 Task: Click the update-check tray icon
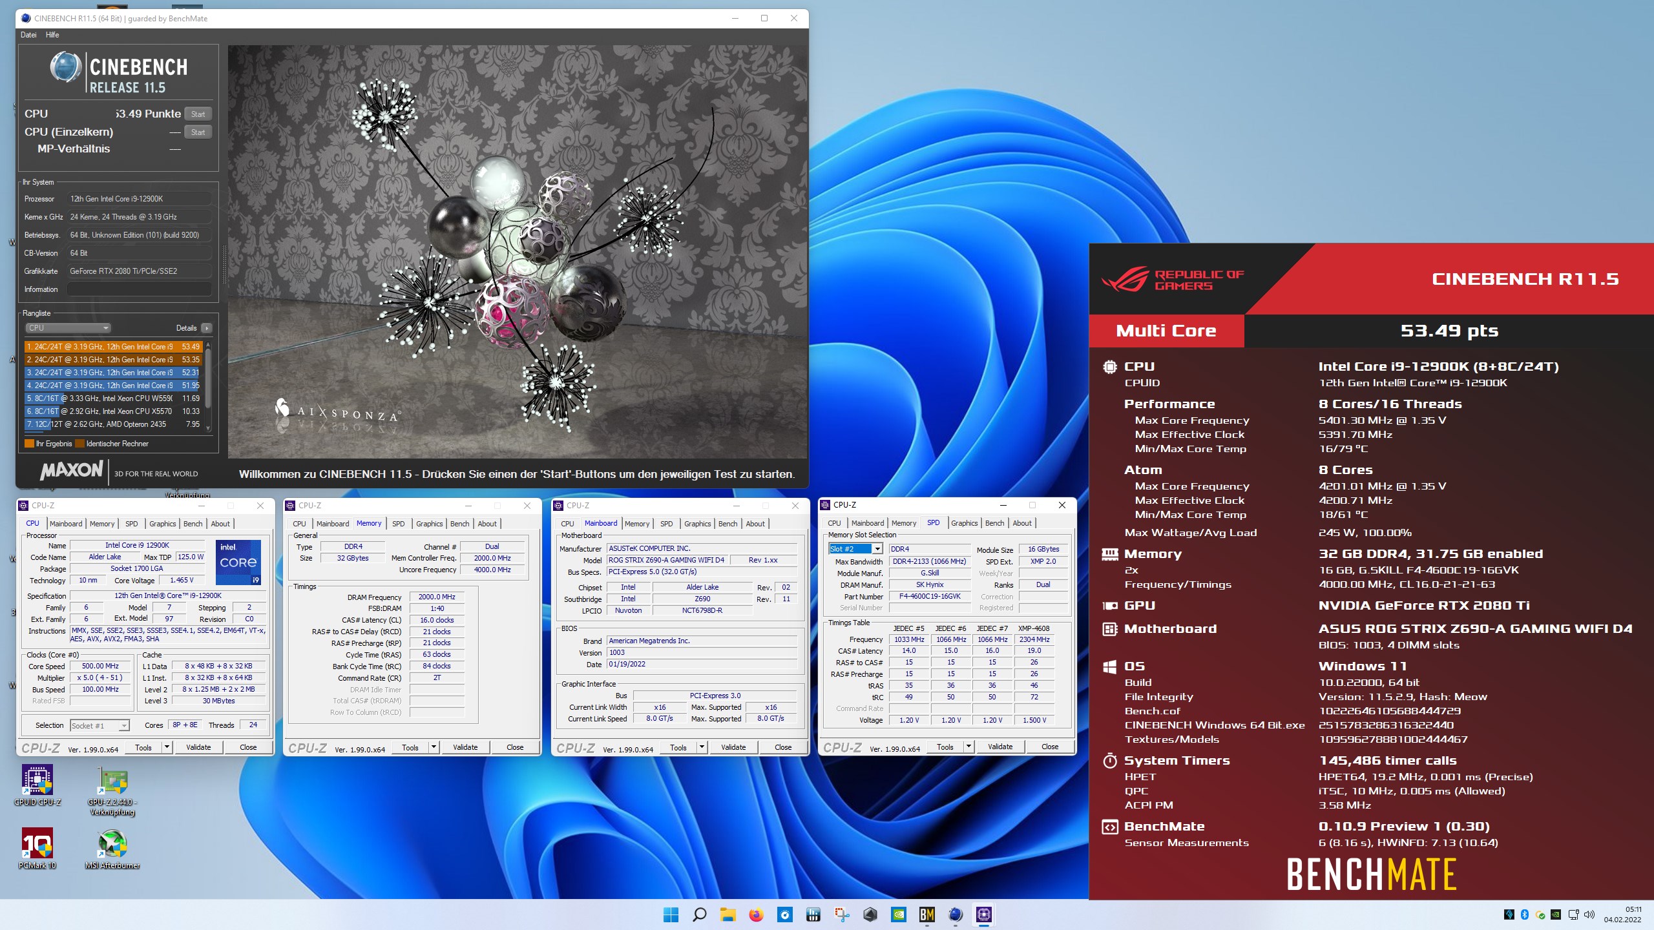[1540, 914]
